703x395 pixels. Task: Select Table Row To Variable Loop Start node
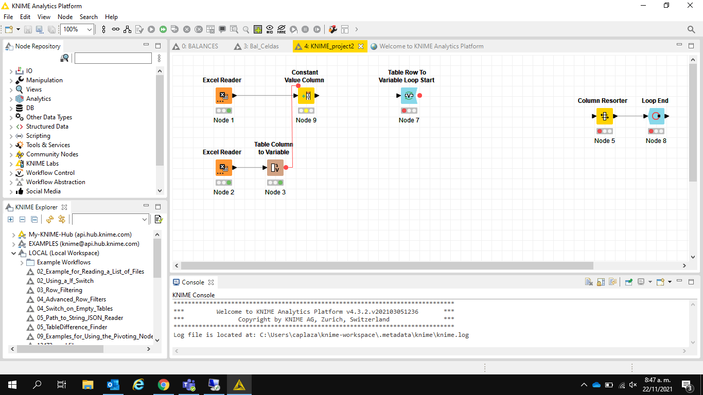coord(409,96)
